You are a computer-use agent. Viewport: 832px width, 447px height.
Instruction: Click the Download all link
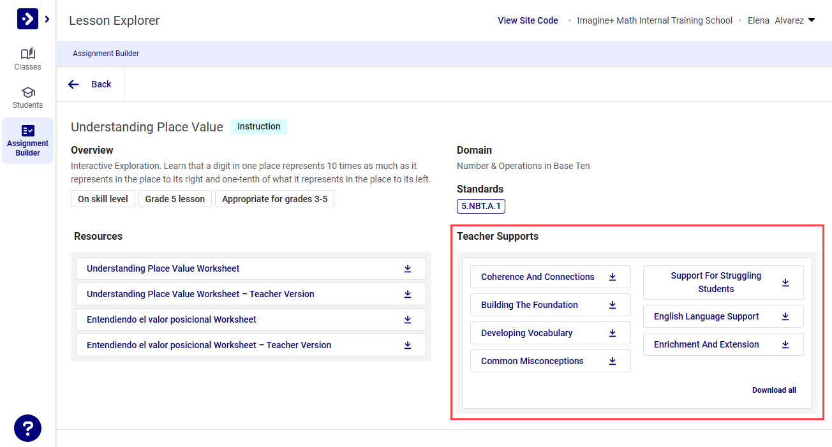tap(774, 390)
